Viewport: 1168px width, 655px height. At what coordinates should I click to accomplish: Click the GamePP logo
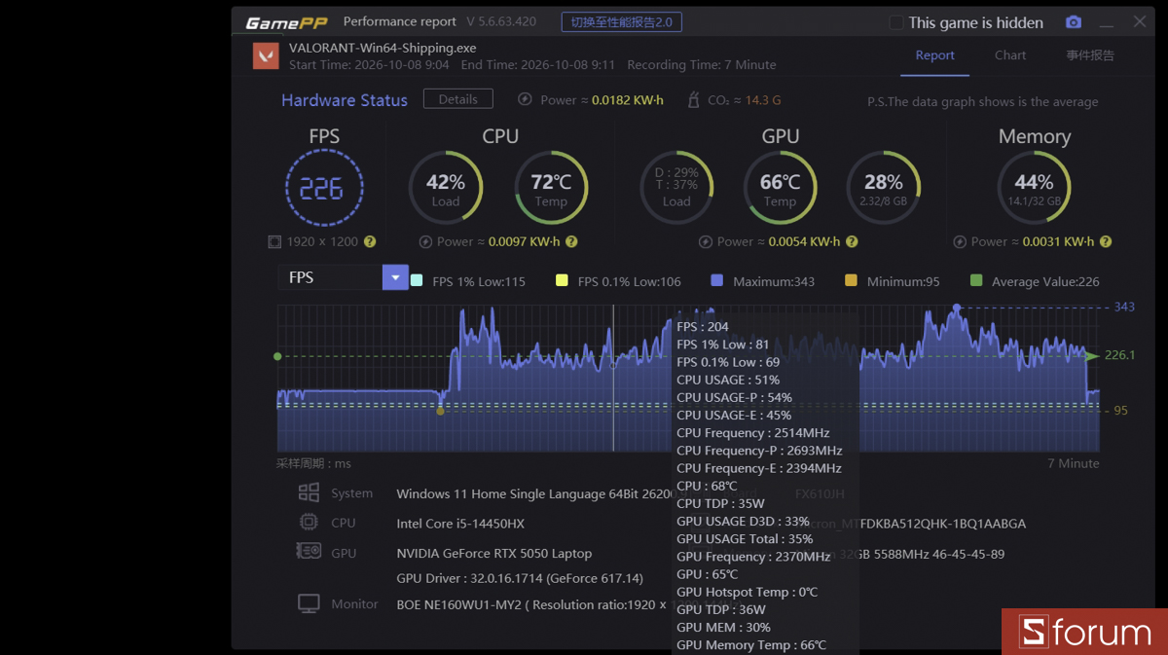286,22
